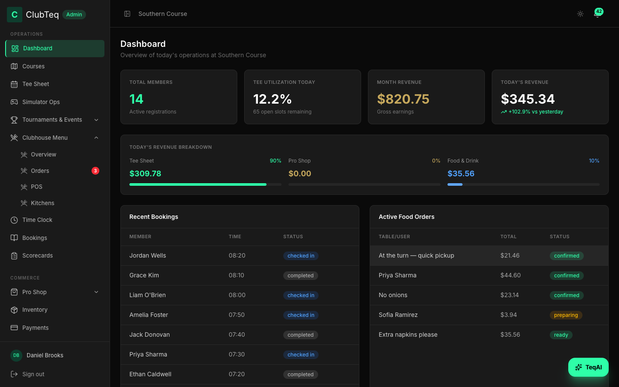Open the Pro Shop section

tap(55, 292)
